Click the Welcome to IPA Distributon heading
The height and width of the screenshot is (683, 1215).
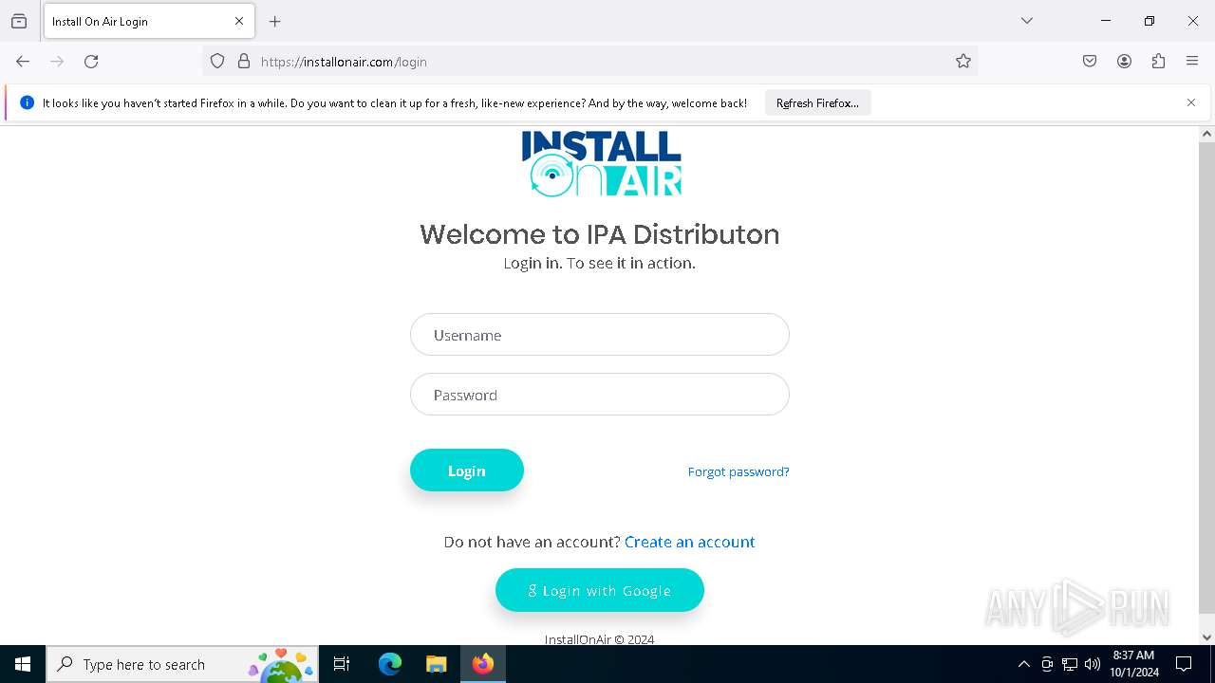600,234
